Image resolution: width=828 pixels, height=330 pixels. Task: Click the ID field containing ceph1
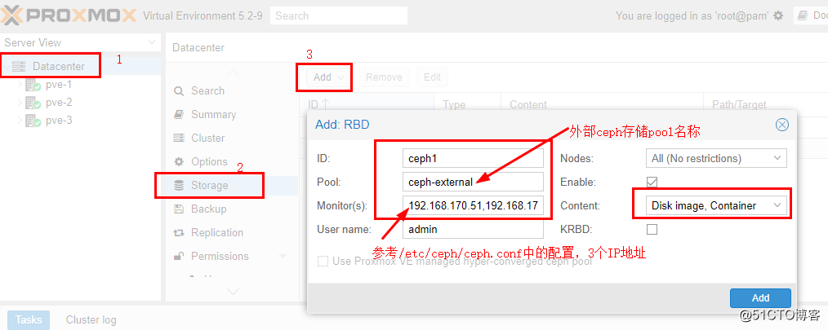pos(473,158)
